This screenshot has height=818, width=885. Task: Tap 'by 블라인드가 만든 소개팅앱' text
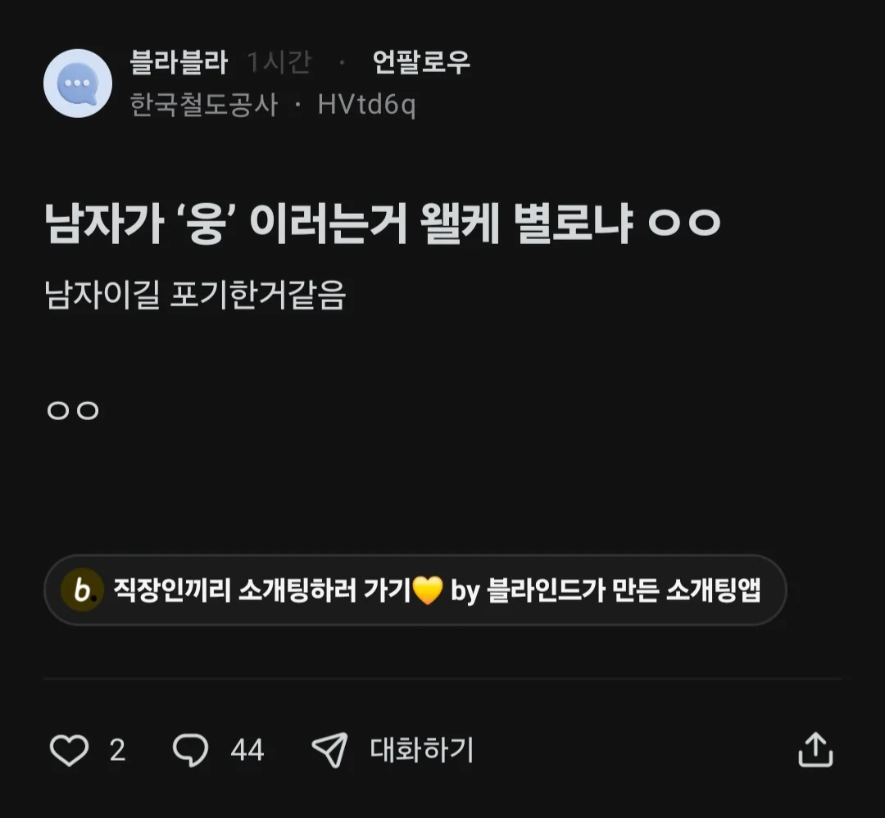[x=606, y=590]
